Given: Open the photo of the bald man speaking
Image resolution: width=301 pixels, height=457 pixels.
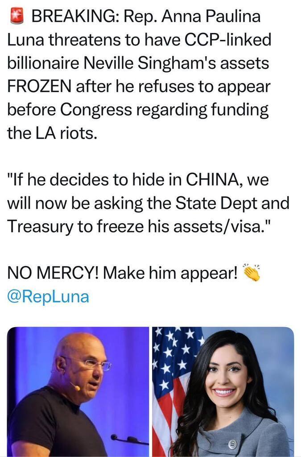Looking at the screenshot, I should (x=78, y=392).
